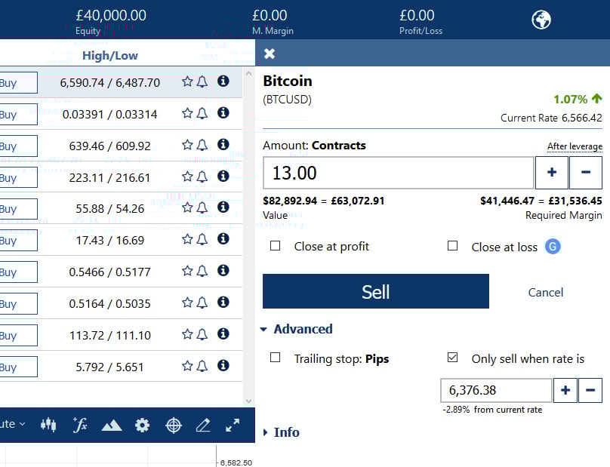Click the High/Low column header
The width and height of the screenshot is (610, 467).
point(110,56)
